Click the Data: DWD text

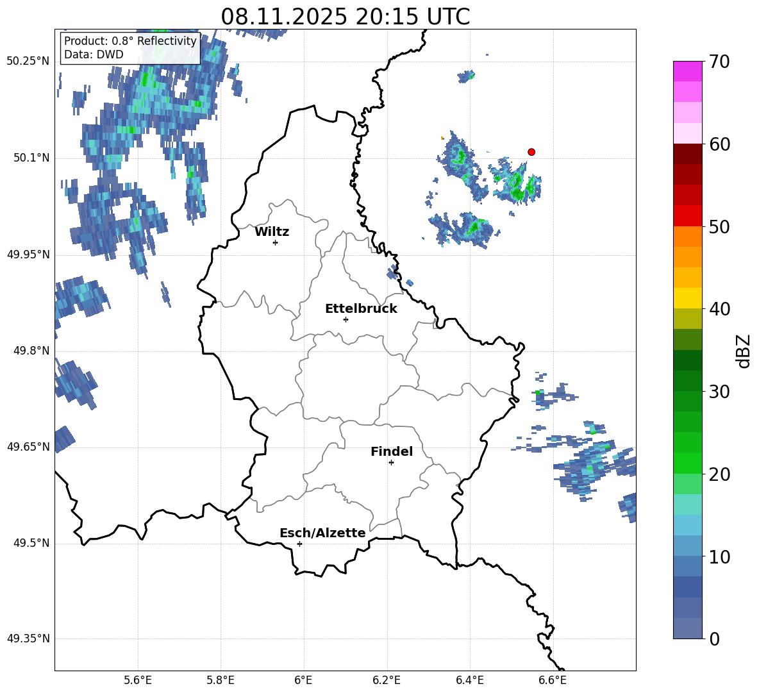(x=94, y=54)
